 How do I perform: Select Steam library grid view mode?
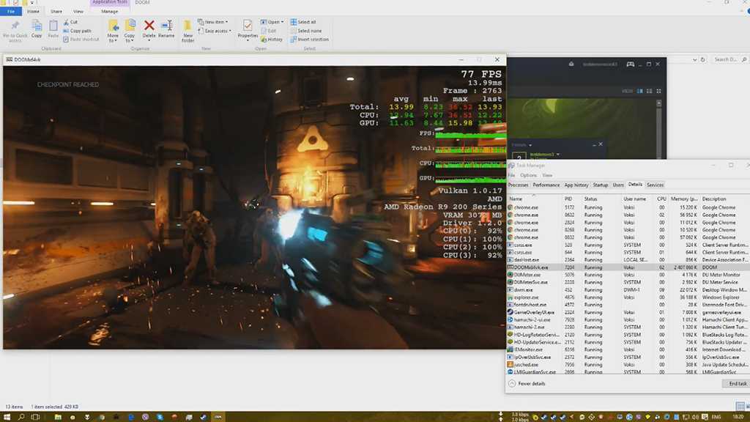658,91
